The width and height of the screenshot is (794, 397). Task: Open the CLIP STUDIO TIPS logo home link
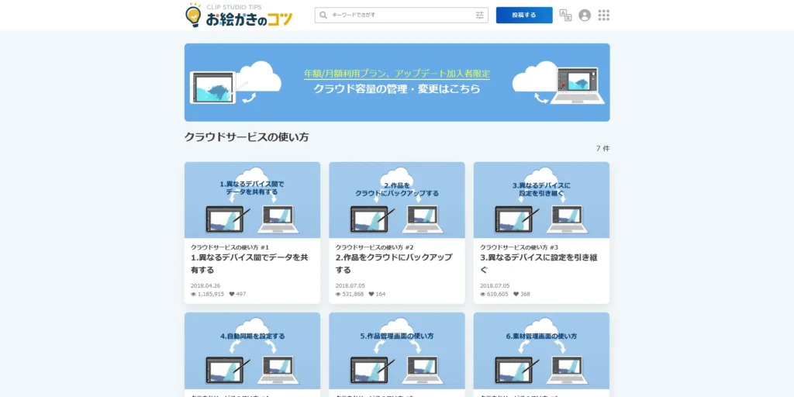coord(239,16)
